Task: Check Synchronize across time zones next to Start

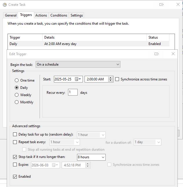Action: 117,79
